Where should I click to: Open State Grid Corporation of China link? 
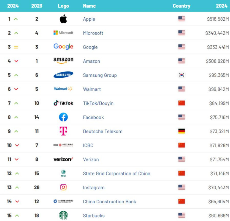pos(117,174)
